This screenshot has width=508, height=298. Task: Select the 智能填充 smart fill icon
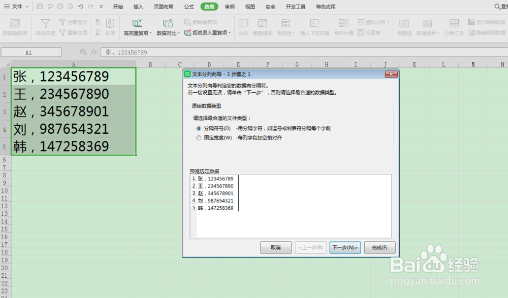(262, 25)
